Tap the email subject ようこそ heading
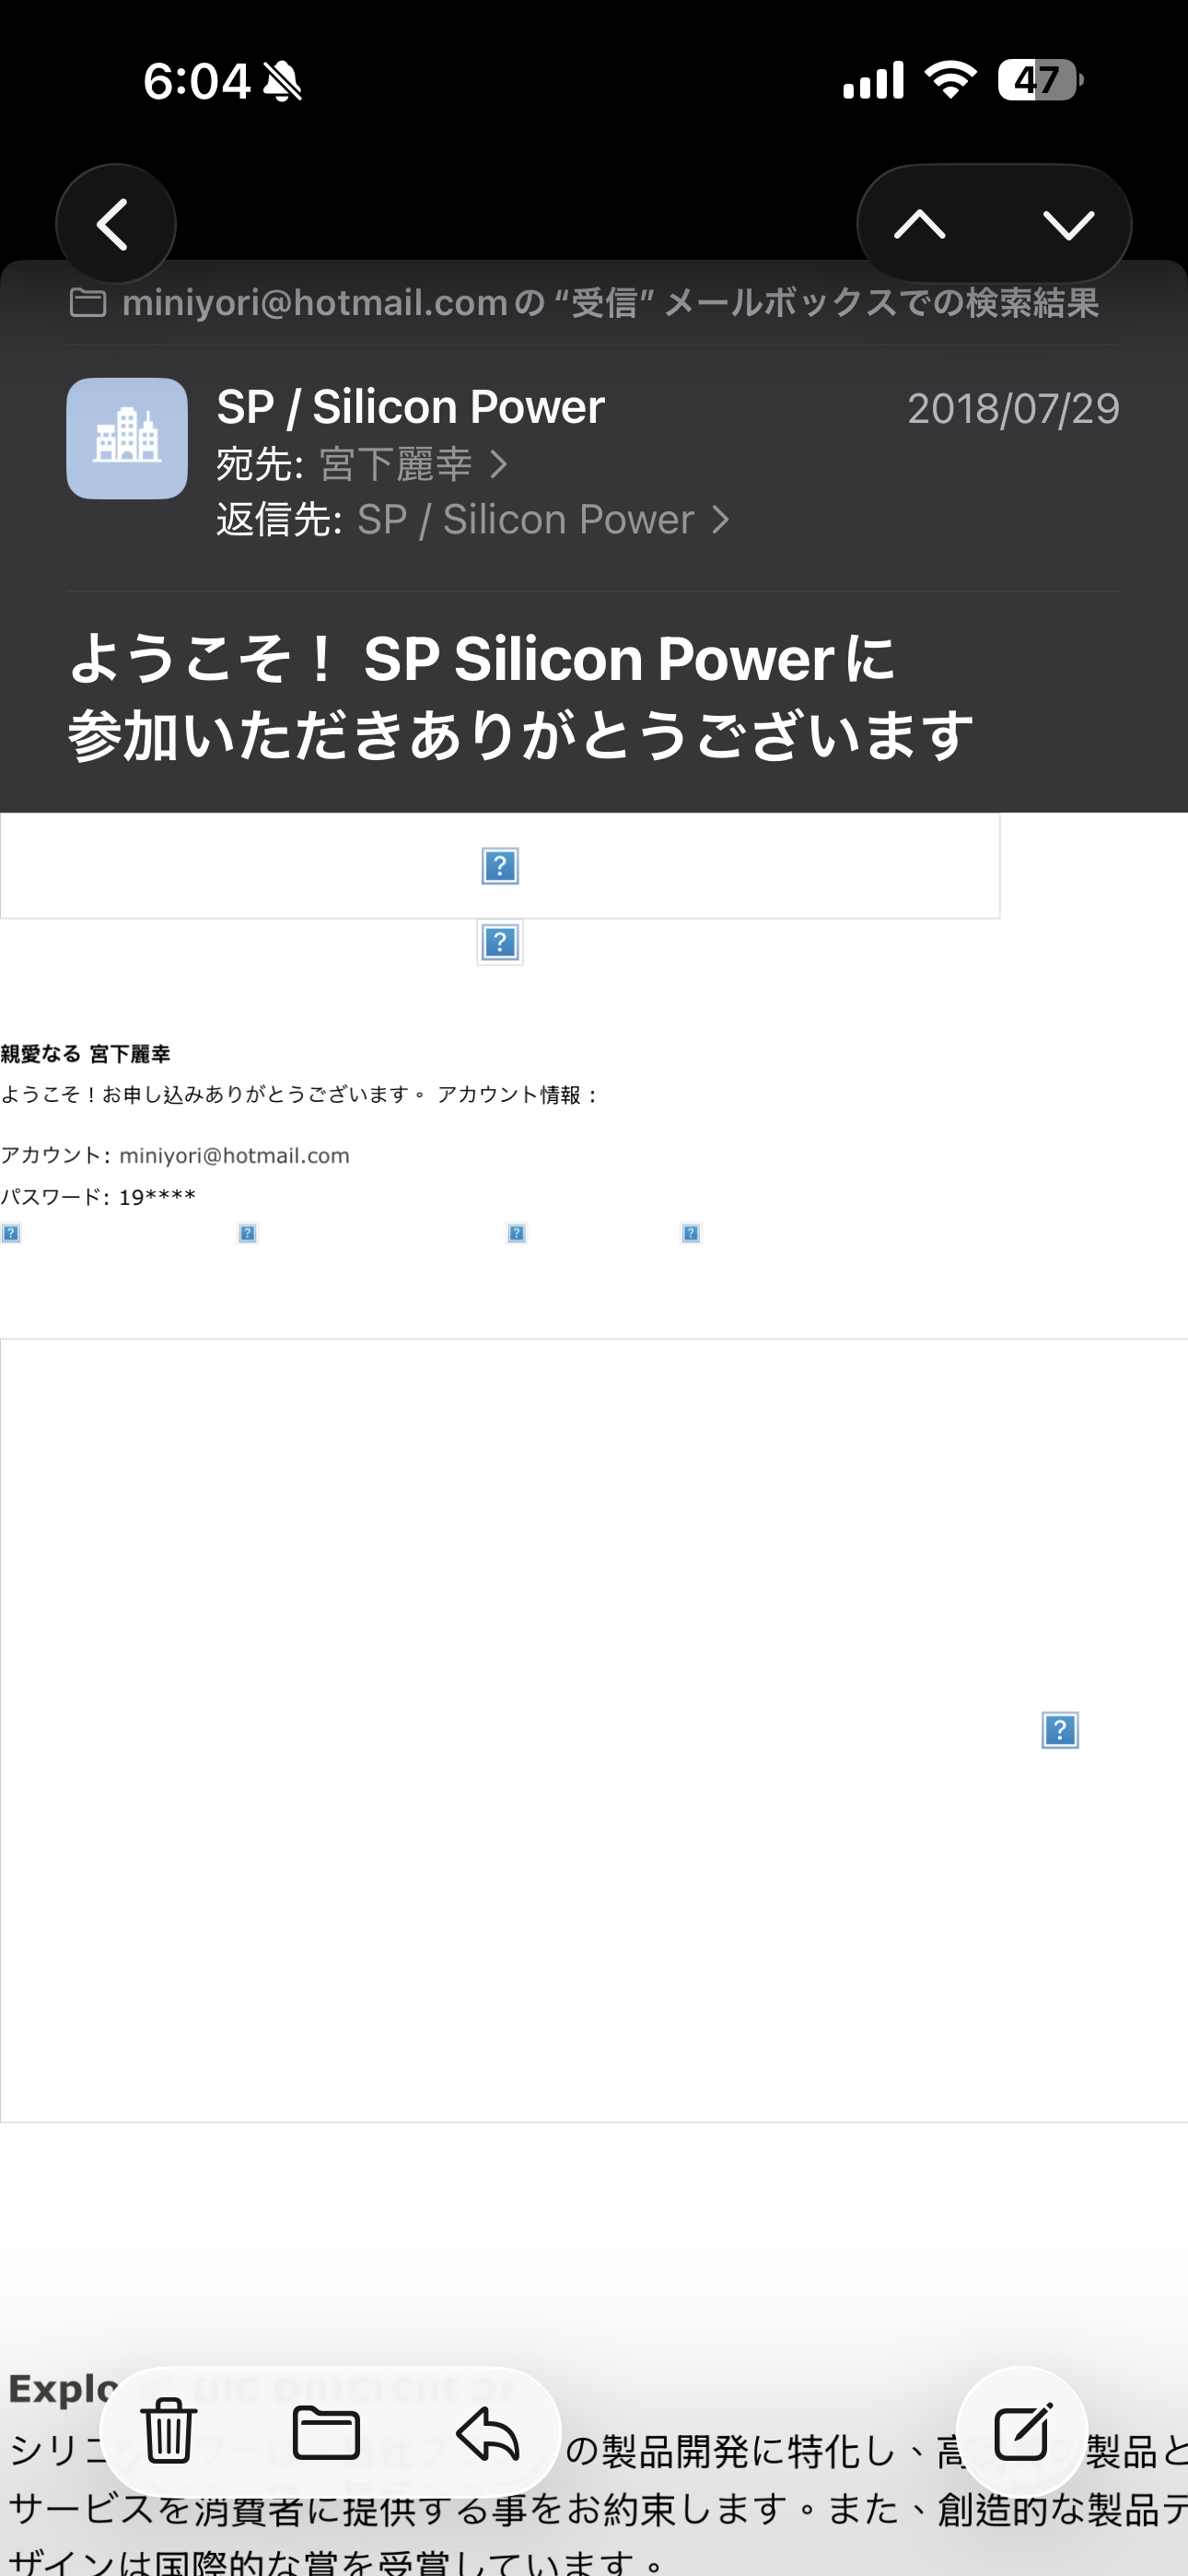1188x2576 pixels. coord(520,697)
